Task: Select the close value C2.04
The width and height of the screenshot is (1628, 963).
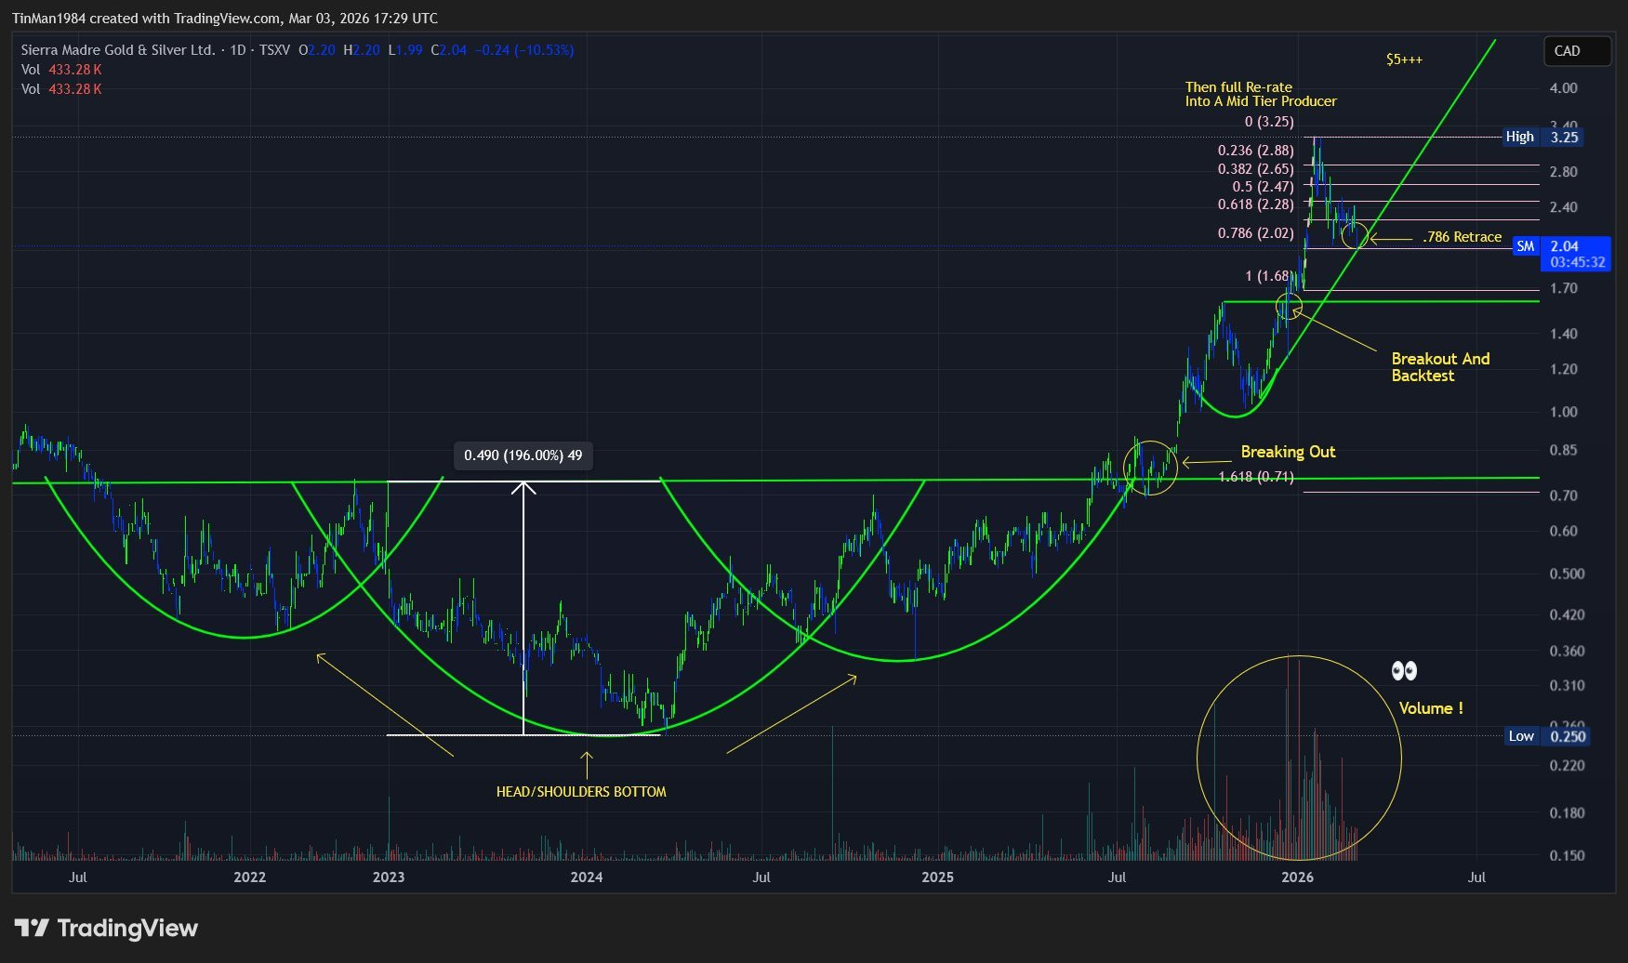Action: [449, 50]
